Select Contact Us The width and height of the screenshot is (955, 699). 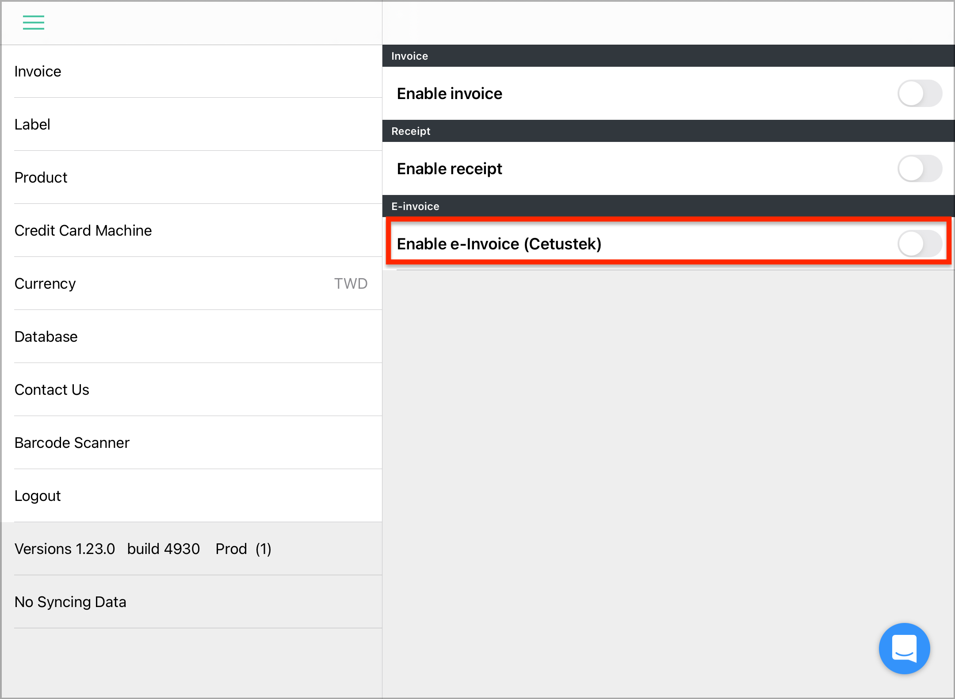192,390
